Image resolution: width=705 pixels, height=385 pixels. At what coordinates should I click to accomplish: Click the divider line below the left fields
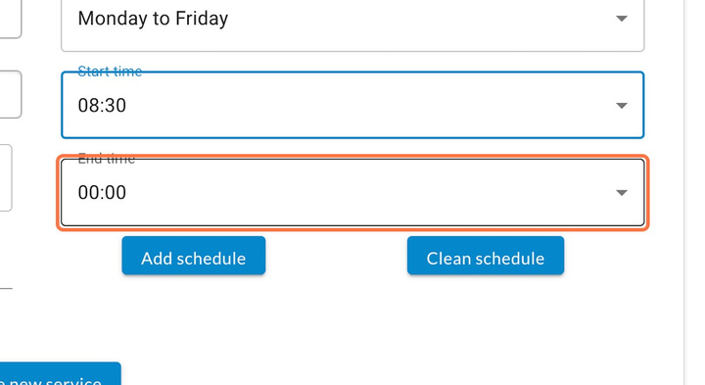(x=6, y=288)
